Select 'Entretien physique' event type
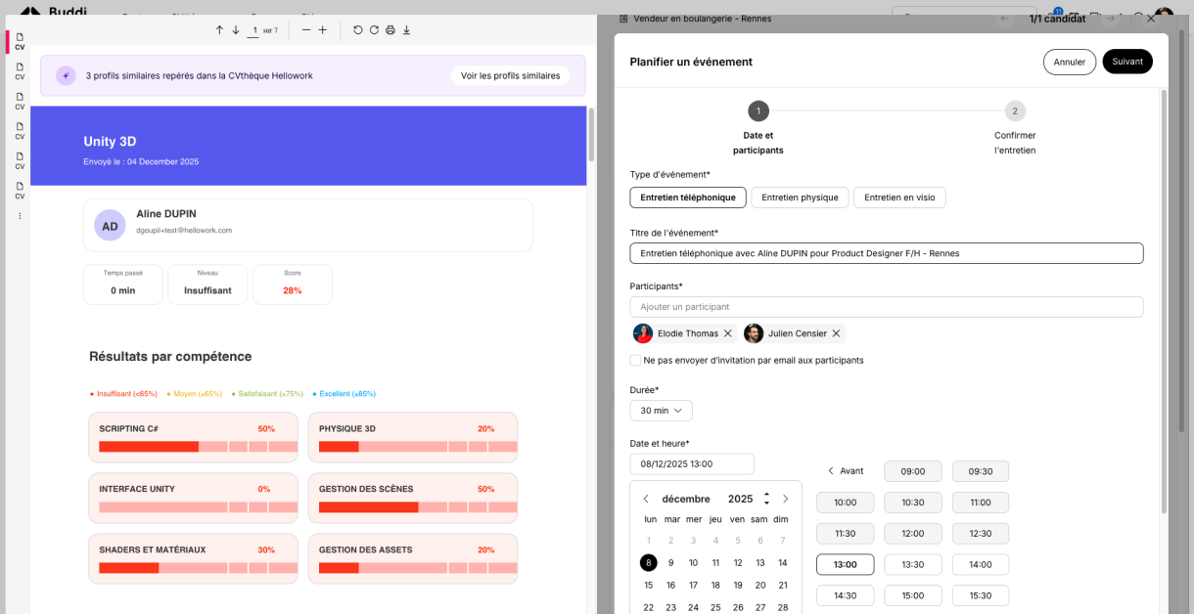 click(x=800, y=197)
